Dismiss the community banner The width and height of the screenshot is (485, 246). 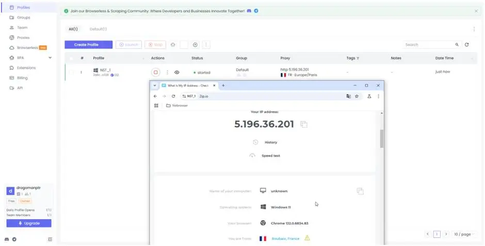tap(476, 11)
